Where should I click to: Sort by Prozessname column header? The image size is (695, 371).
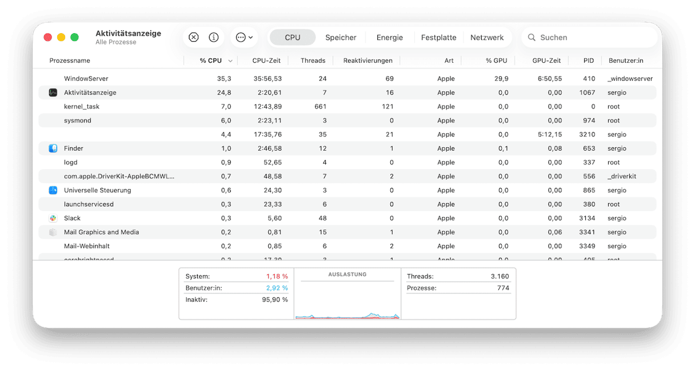(x=70, y=61)
